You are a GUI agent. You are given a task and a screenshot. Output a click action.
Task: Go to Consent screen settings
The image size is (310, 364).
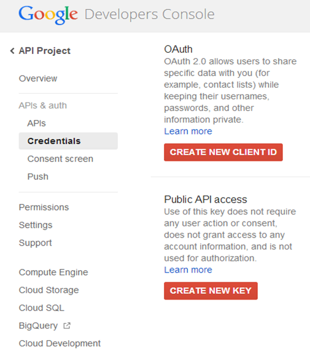(60, 159)
